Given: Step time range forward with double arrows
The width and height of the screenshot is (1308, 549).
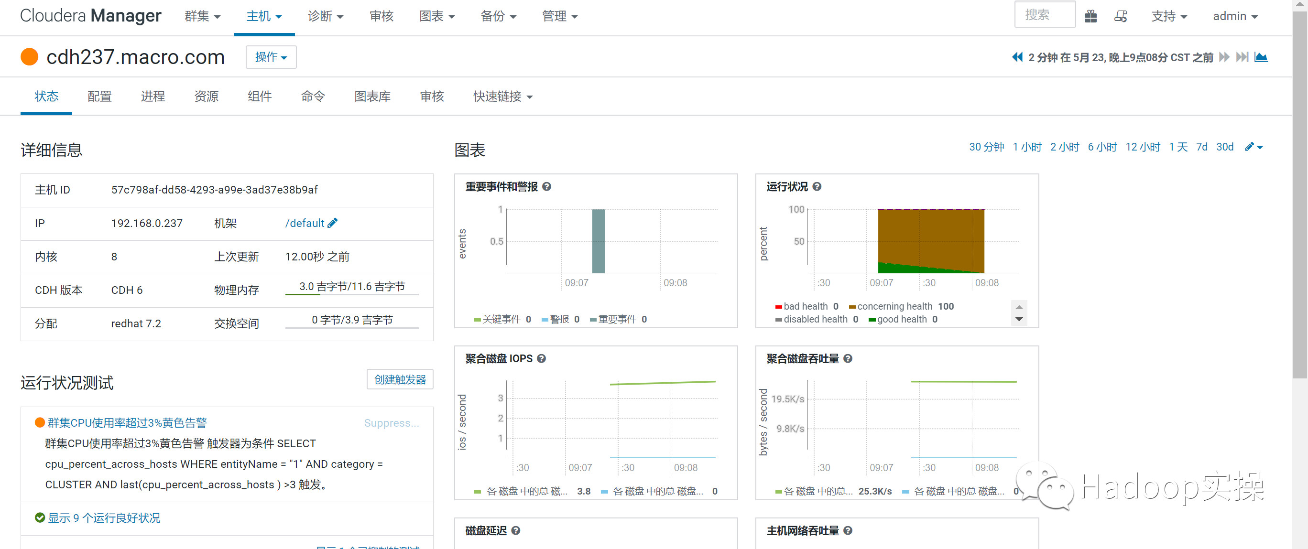Looking at the screenshot, I should coord(1224,57).
